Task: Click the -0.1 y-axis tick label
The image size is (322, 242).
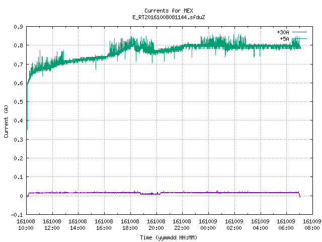Action: pos(17,215)
